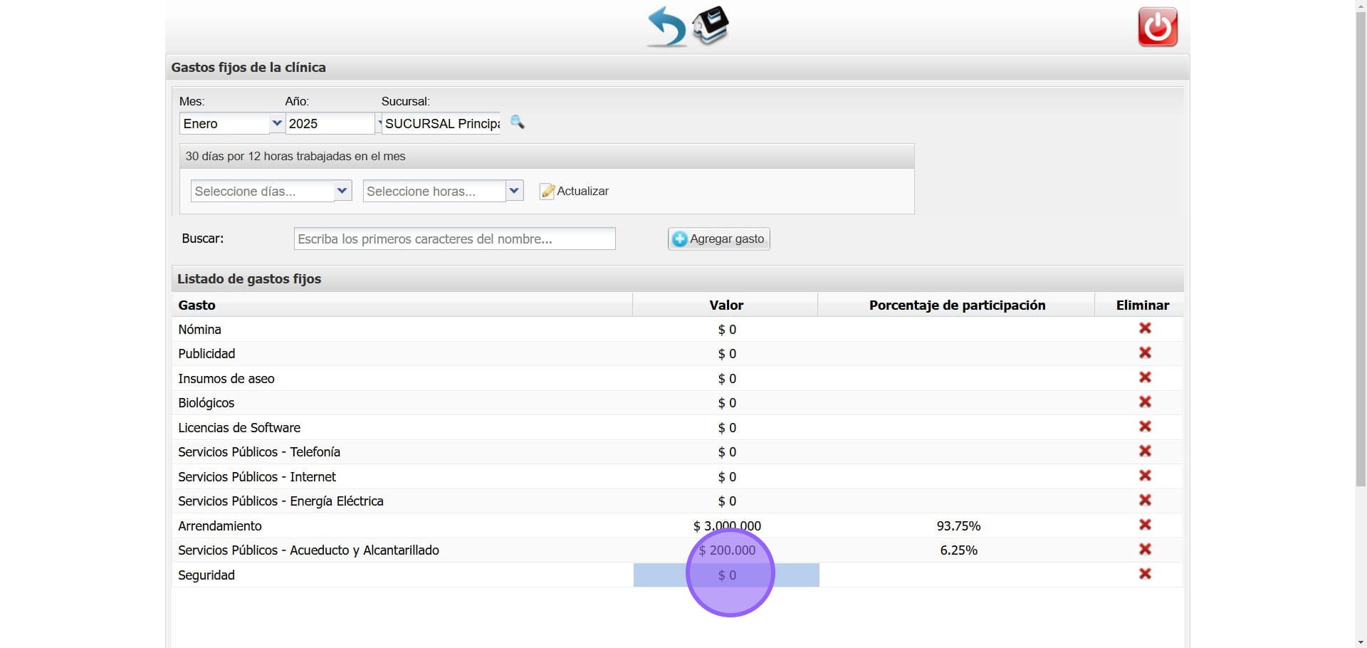Click the magnifier icon next to Sucursal
This screenshot has width=1367, height=648.
[518, 122]
